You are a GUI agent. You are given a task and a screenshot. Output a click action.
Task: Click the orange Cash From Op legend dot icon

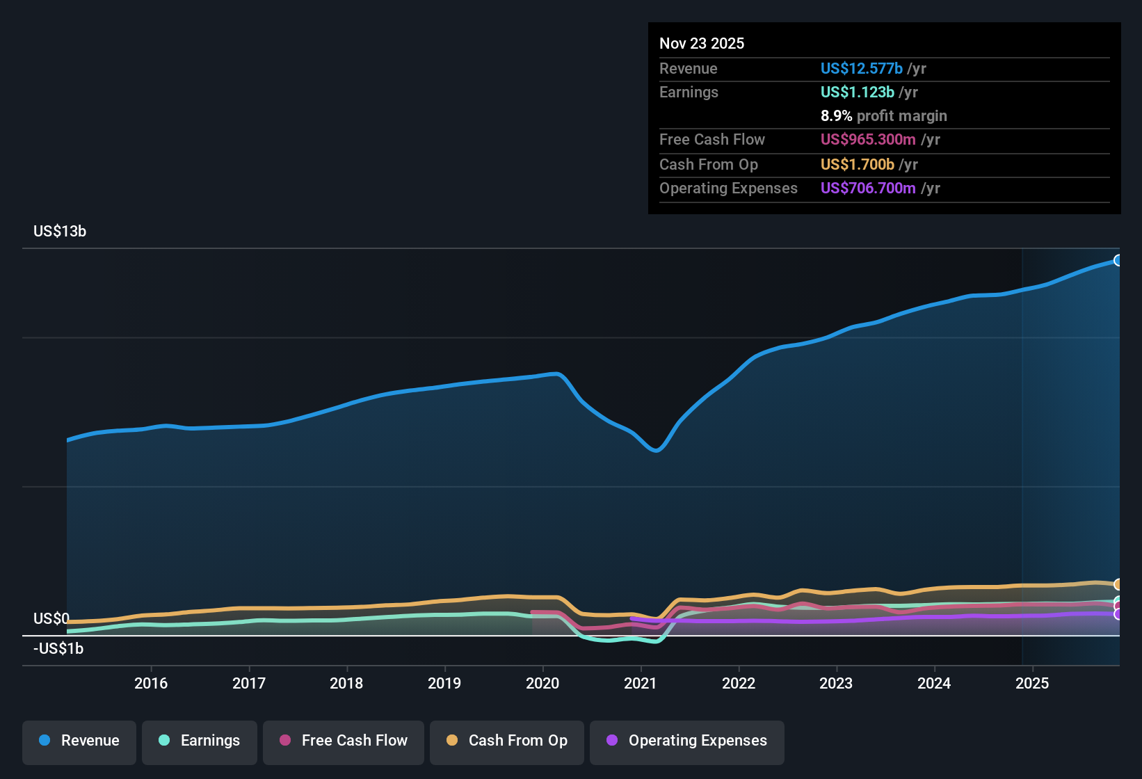(452, 741)
